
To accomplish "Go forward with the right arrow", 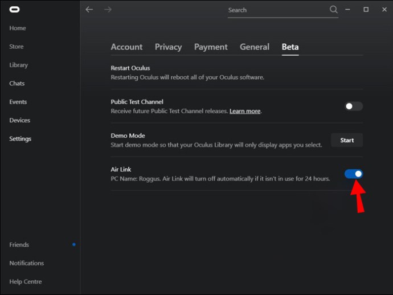I will pos(108,10).
